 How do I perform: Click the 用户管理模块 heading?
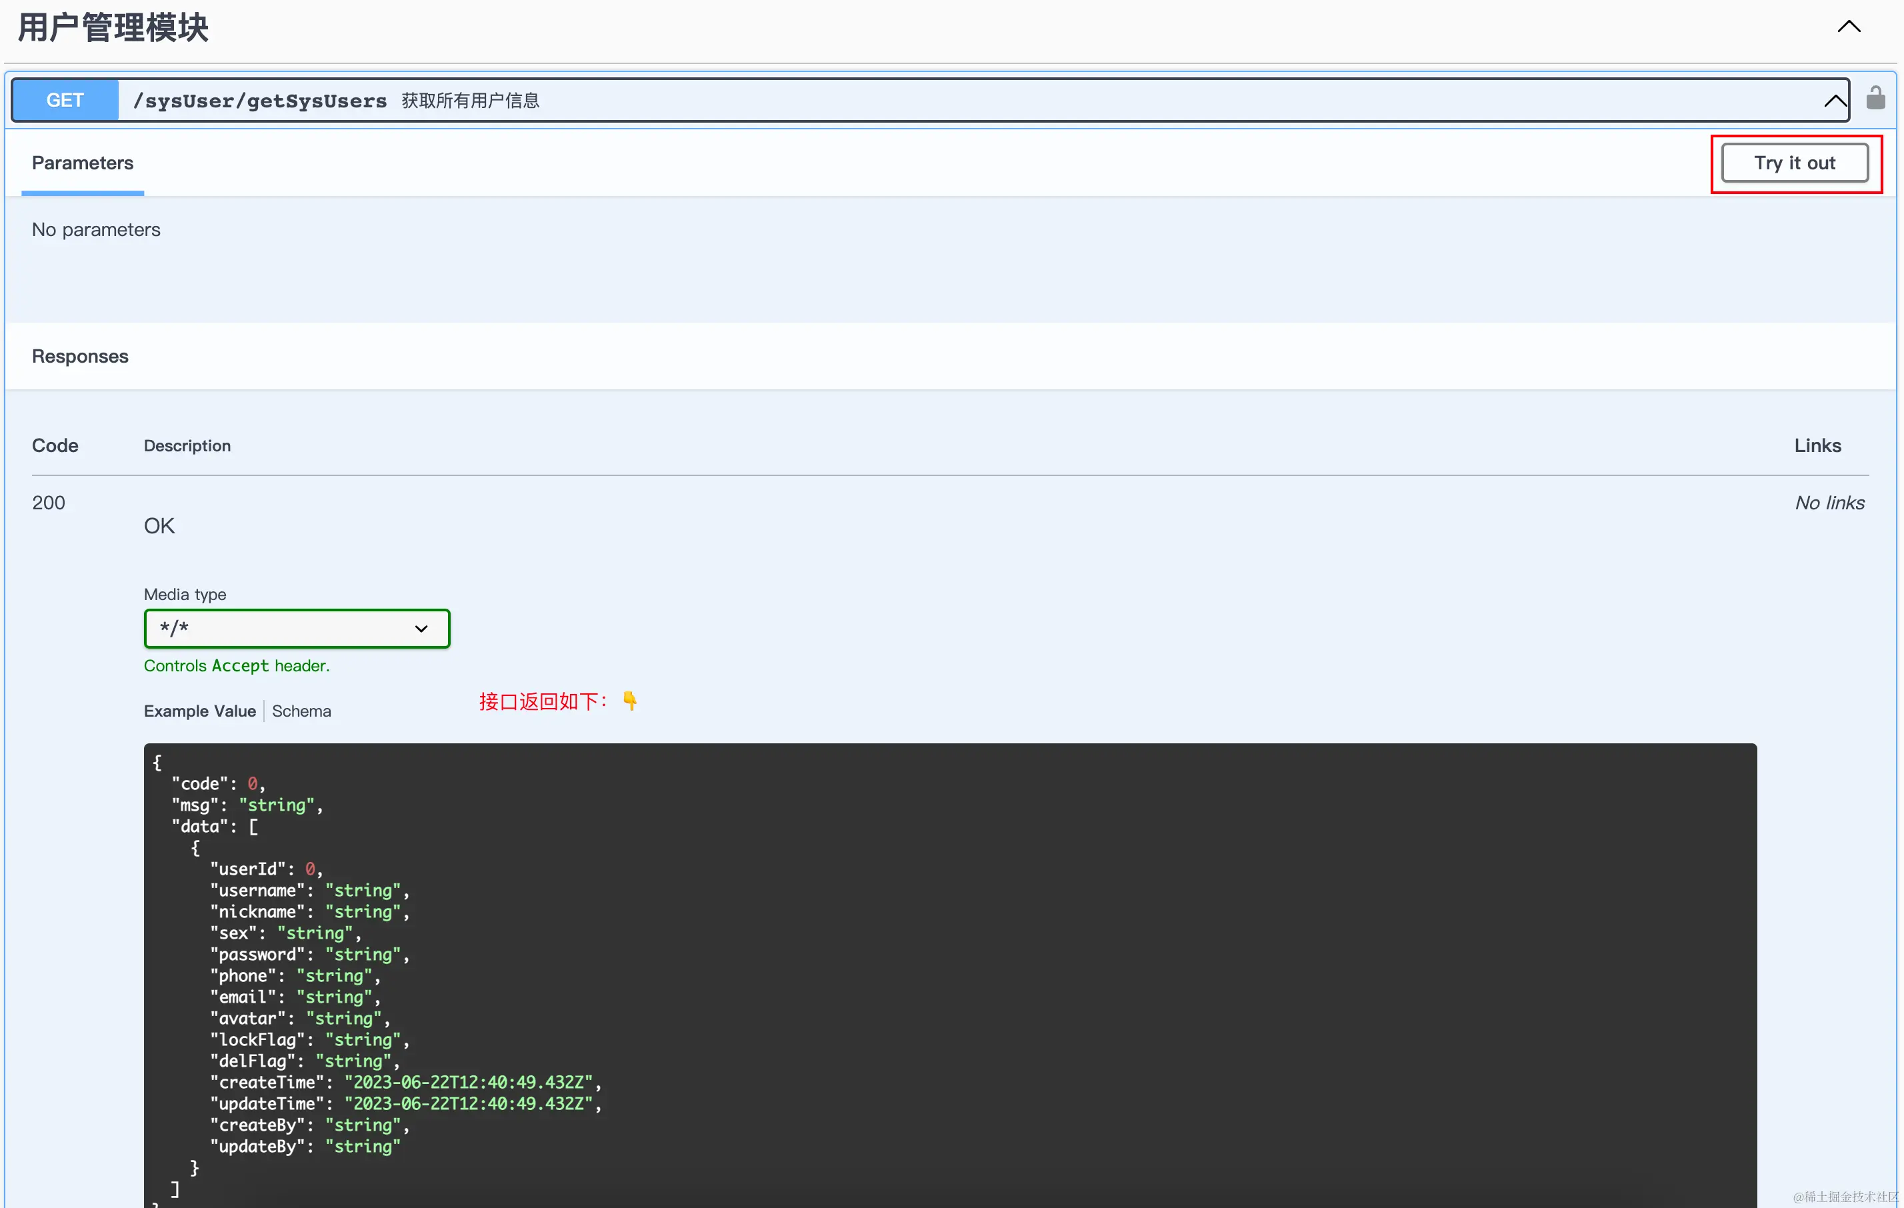pos(113,28)
